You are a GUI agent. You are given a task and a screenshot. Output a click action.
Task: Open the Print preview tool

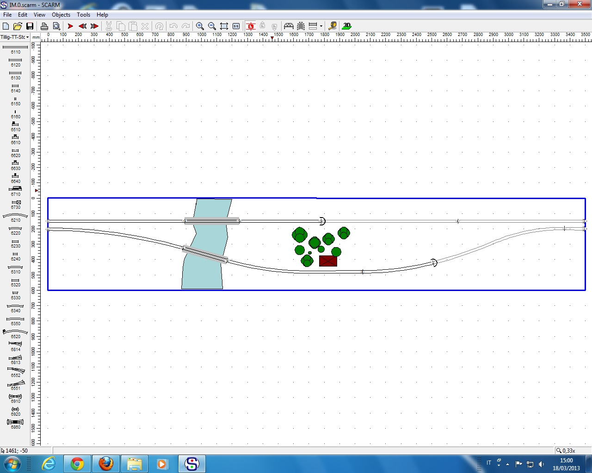coord(56,26)
